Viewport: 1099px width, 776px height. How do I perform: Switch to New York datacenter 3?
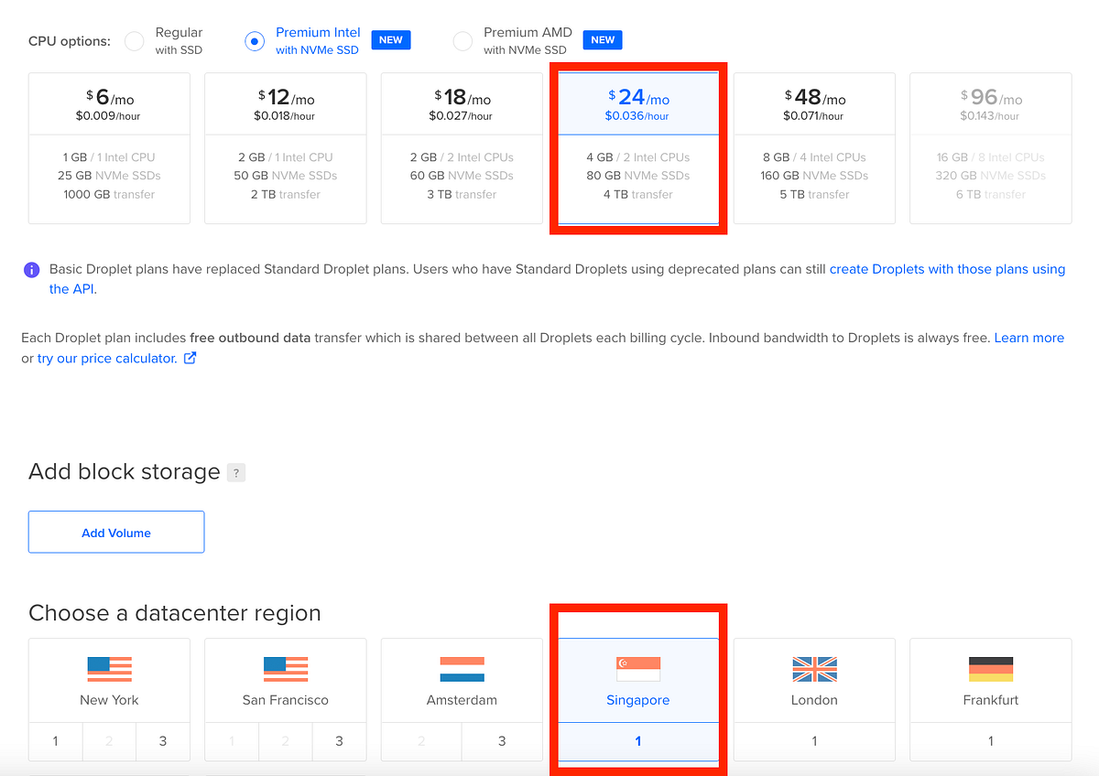[x=162, y=741]
